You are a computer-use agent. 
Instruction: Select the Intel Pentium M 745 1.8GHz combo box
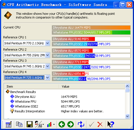(x=27, y=66)
